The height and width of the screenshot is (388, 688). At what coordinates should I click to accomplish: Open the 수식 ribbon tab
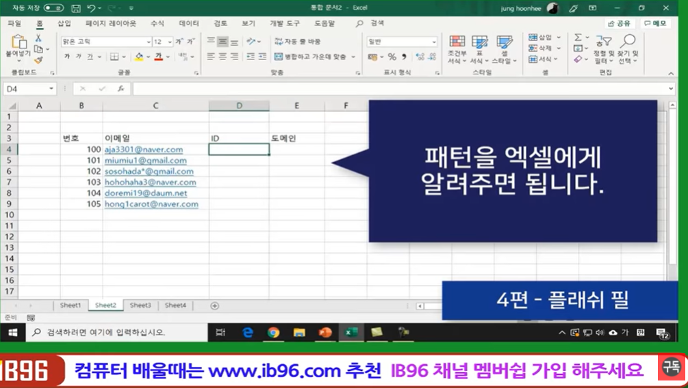(x=157, y=23)
